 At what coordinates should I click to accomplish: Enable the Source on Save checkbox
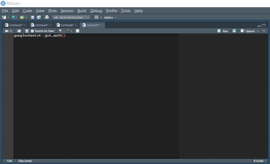[32, 31]
